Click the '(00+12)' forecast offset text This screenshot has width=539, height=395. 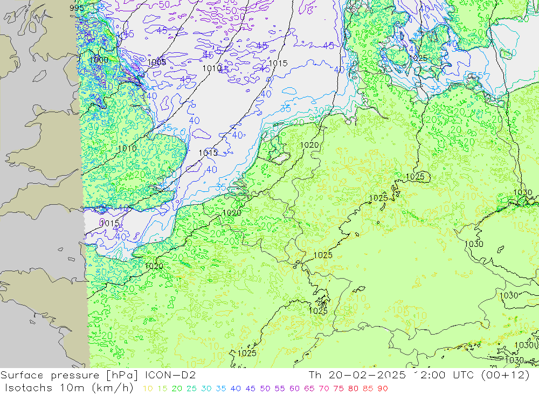506,375
